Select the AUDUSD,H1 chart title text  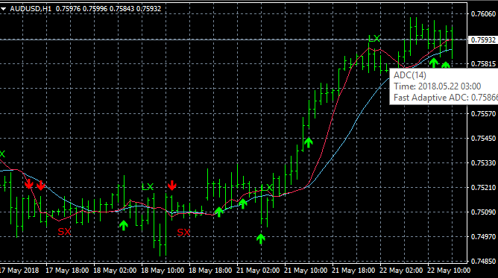(x=31, y=9)
